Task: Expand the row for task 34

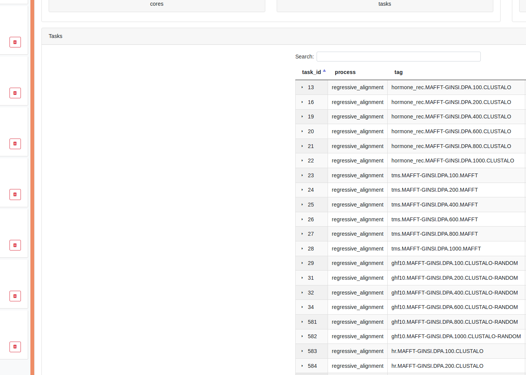Action: (x=302, y=307)
